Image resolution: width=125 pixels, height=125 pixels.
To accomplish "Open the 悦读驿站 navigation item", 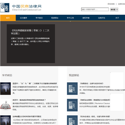I will pos(55,18).
